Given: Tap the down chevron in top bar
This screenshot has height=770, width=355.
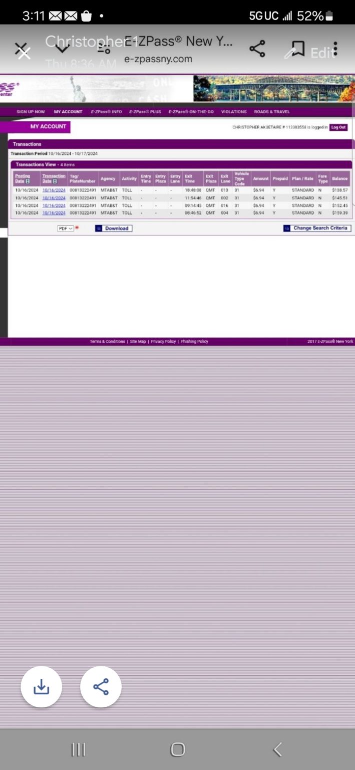Looking at the screenshot, I should pyautogui.click(x=63, y=49).
